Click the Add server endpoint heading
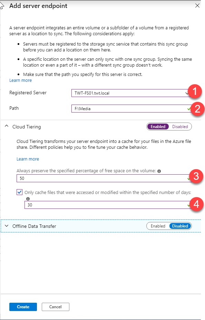 click(38, 6)
